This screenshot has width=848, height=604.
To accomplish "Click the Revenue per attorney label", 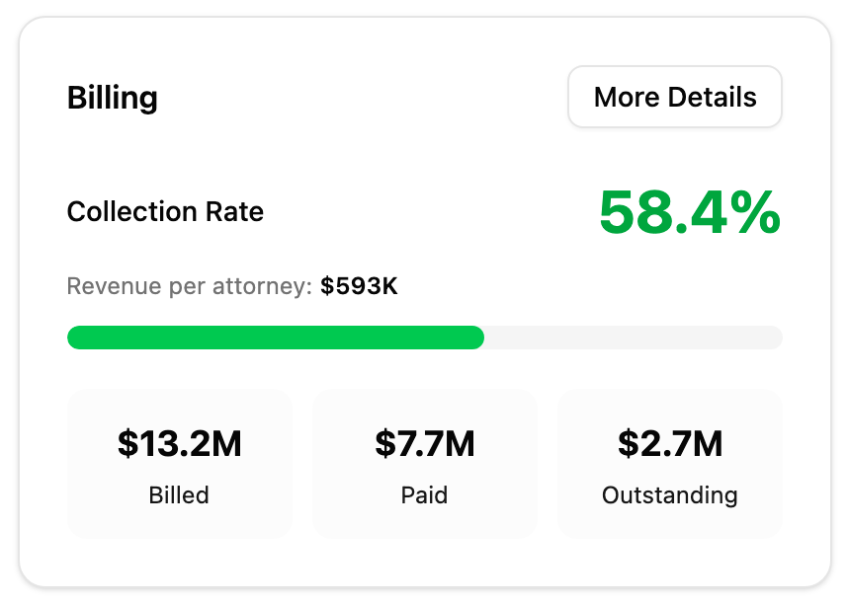I will 191,287.
